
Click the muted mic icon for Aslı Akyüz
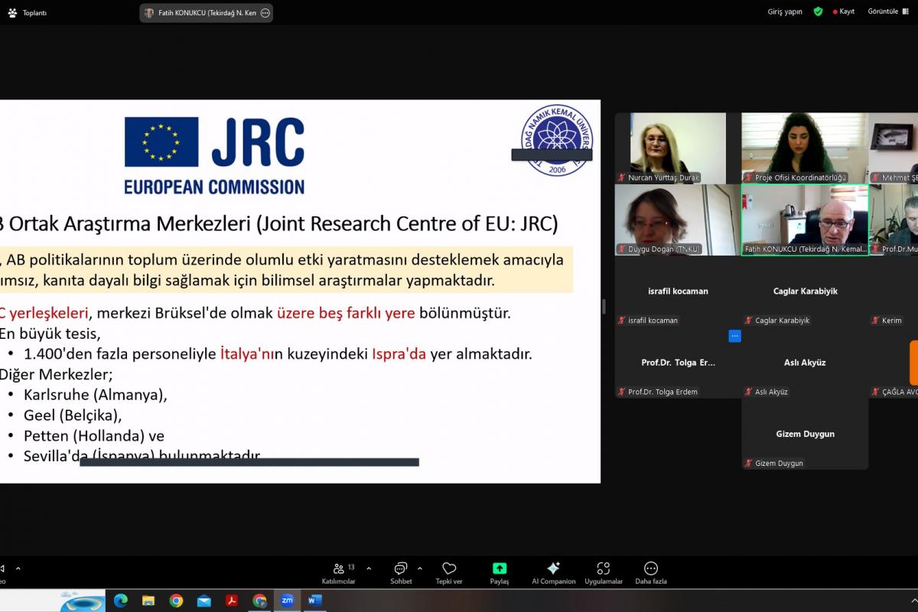[749, 392]
